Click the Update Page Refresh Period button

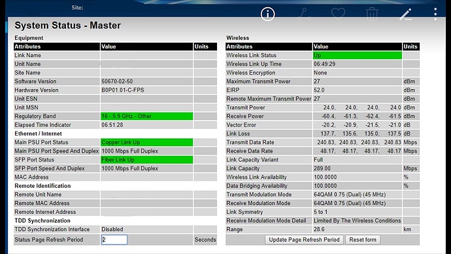pos(304,240)
